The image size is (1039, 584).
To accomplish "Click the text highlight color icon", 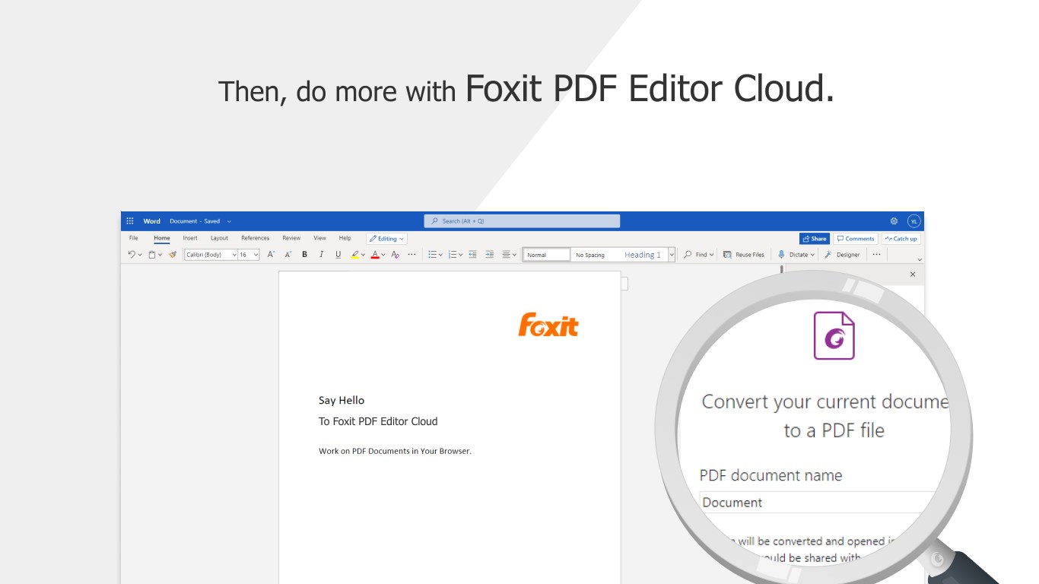I will [x=354, y=255].
